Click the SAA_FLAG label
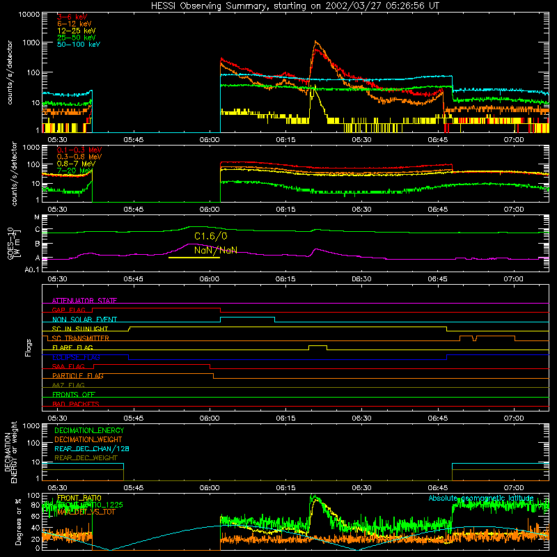 point(68,366)
